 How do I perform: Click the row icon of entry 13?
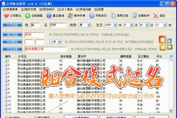pos(6,109)
